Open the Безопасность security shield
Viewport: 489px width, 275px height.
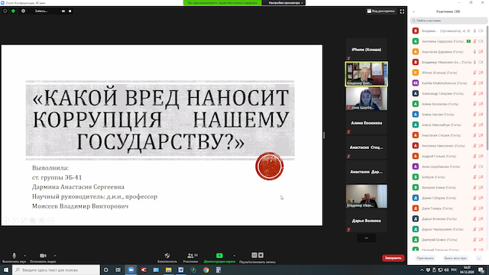[x=167, y=257]
